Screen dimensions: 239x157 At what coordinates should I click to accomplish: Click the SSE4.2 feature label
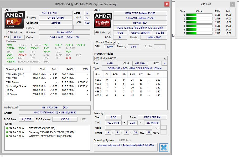34,48
